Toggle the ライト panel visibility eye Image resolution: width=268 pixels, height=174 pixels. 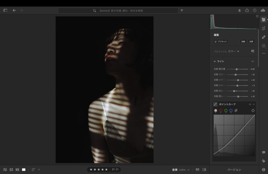tap(253, 61)
